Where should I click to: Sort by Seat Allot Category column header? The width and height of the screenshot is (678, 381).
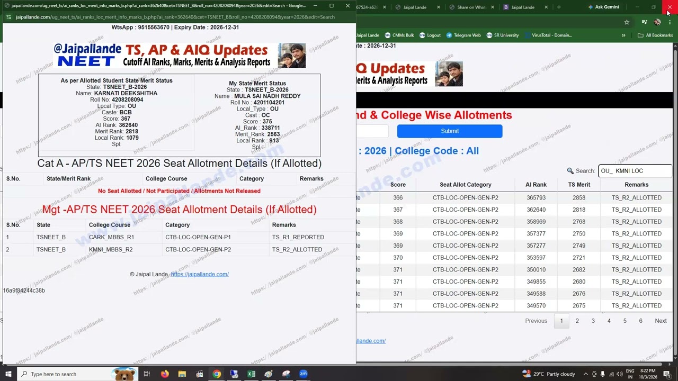tap(466, 185)
